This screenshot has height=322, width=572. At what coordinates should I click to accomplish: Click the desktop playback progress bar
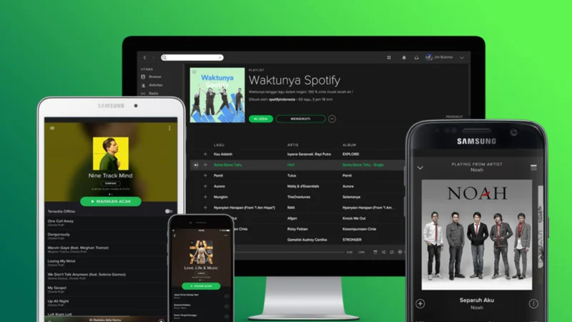[289, 252]
